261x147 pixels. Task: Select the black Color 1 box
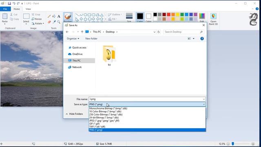140,16
